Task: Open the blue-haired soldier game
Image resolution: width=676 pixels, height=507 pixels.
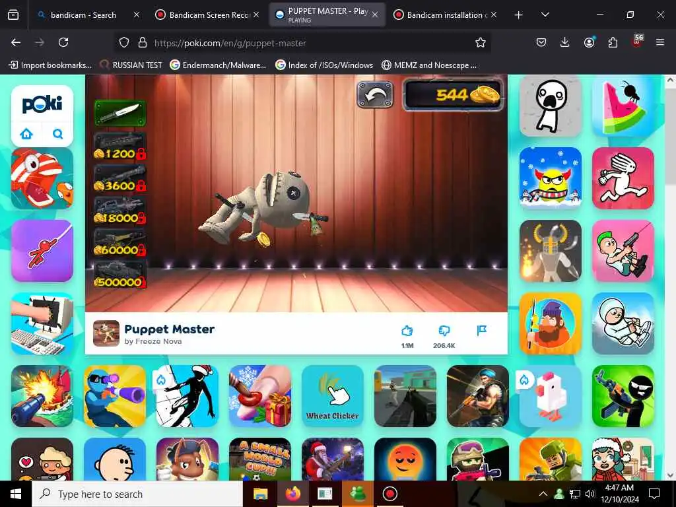Action: click(478, 396)
